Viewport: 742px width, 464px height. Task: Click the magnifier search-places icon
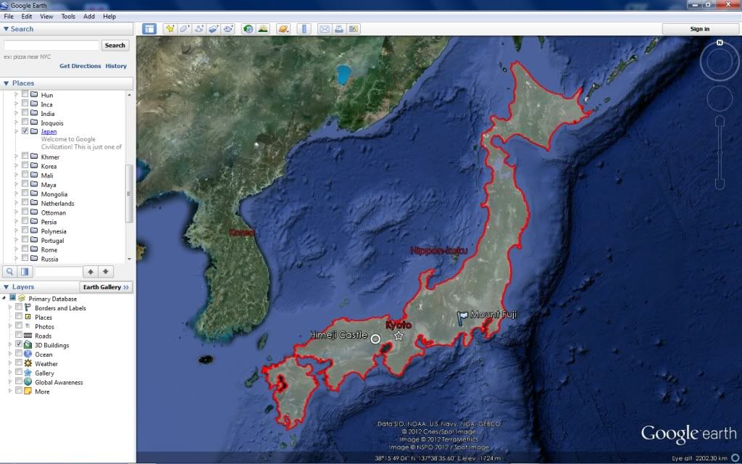pos(9,272)
